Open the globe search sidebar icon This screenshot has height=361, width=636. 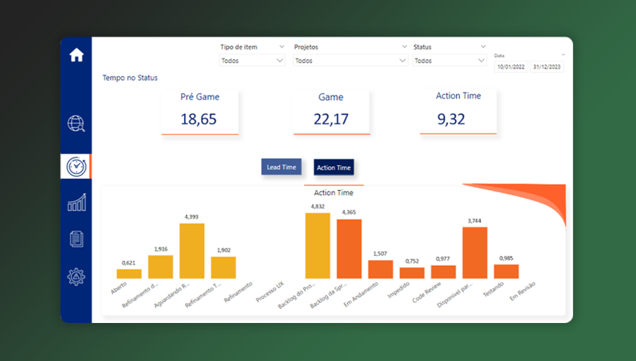point(76,123)
